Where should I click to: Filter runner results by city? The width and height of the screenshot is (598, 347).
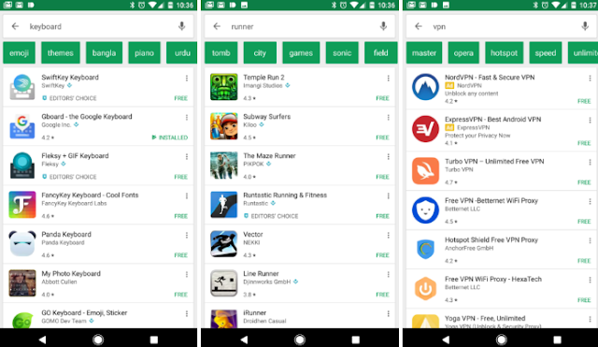point(260,52)
